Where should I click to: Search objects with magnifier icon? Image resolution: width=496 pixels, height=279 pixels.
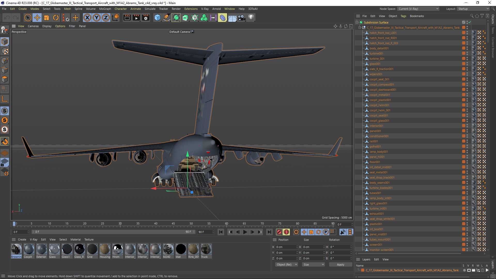point(472,16)
